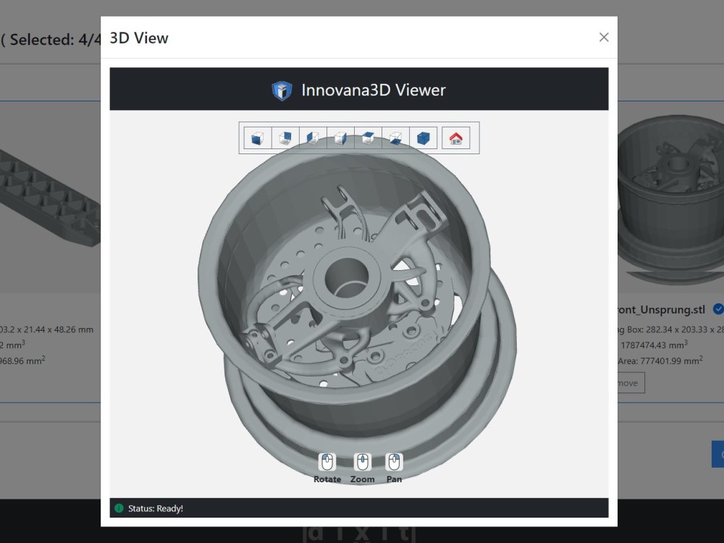Switch to the top view cube icon

click(x=367, y=137)
